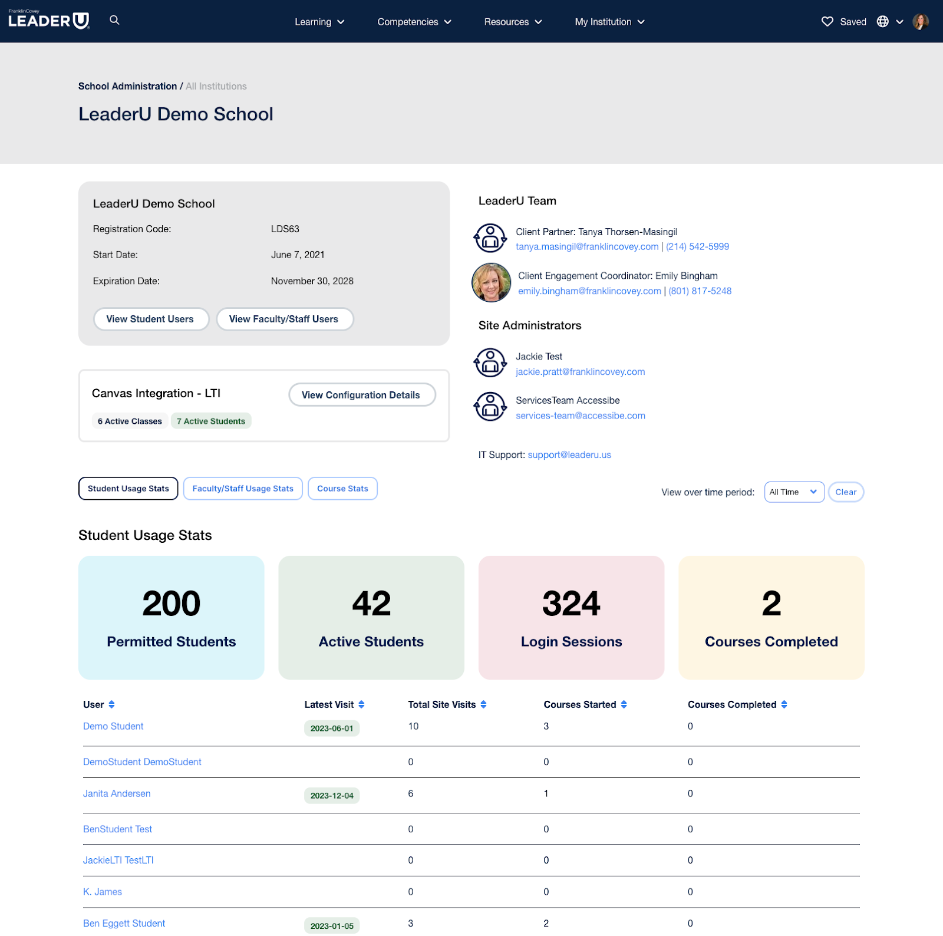943x936 pixels.
Task: Click the LeaderU logo
Action: (x=49, y=21)
